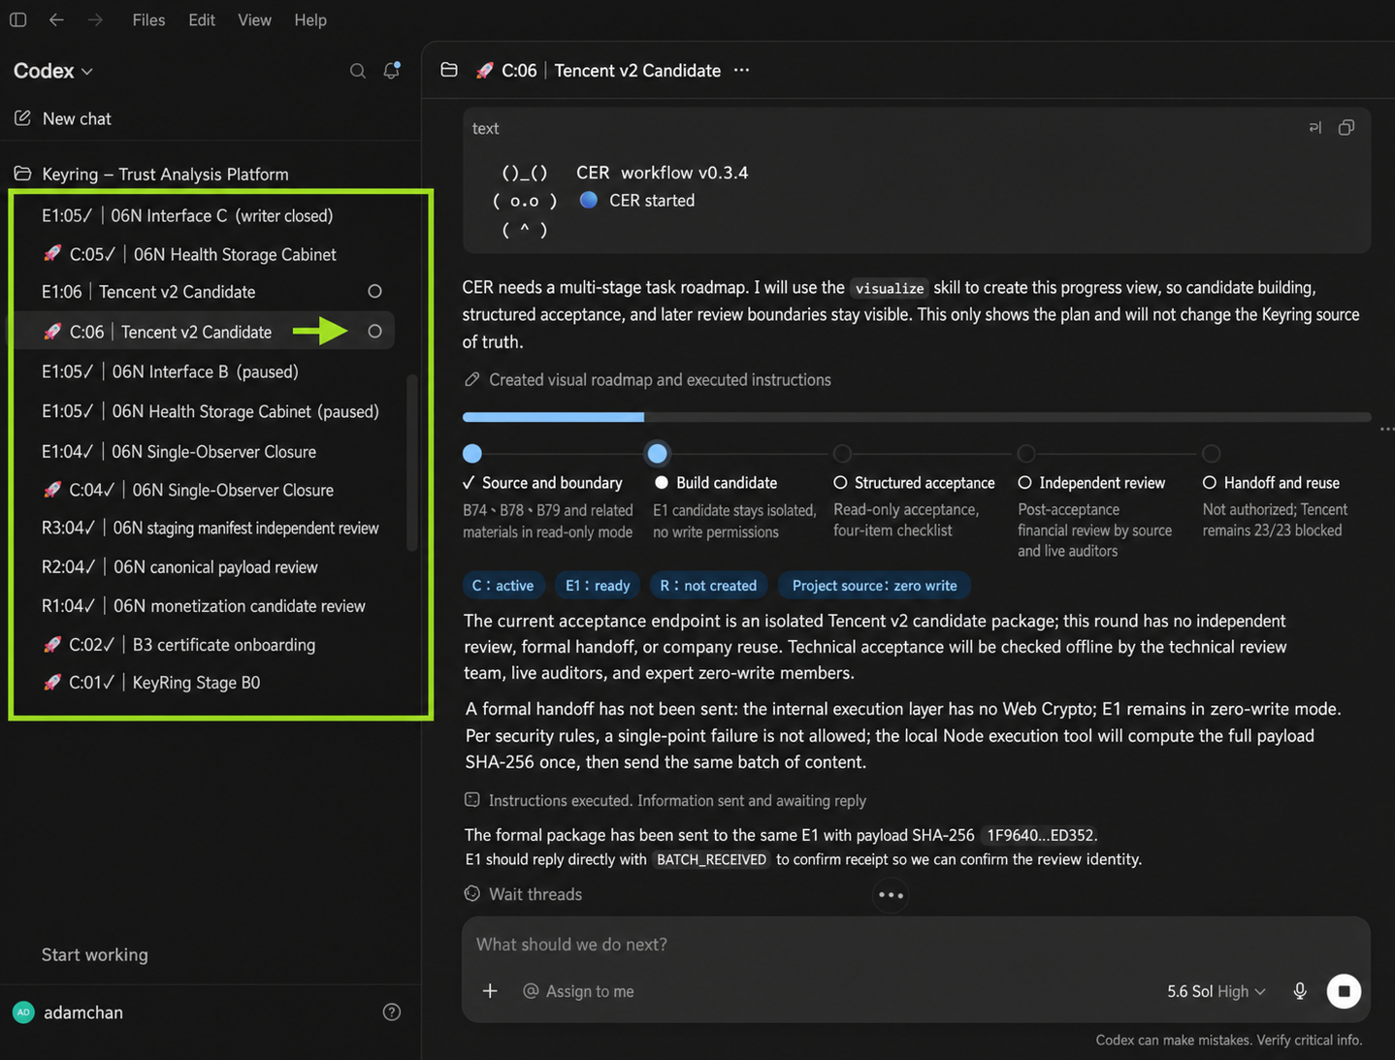Image resolution: width=1395 pixels, height=1060 pixels.
Task: Open notifications bell icon
Action: coord(391,70)
